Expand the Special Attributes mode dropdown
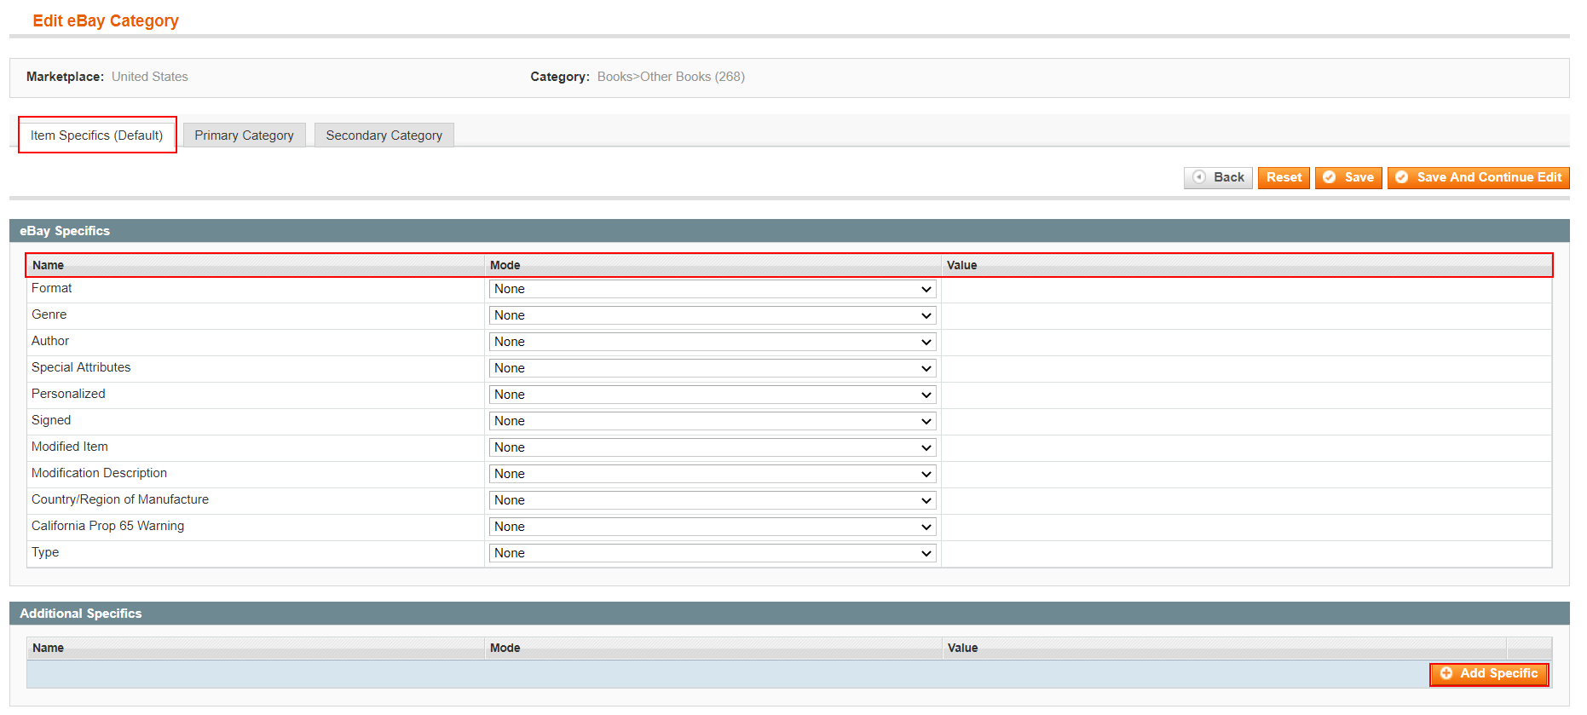Screen dimensions: 1587x715 713,368
